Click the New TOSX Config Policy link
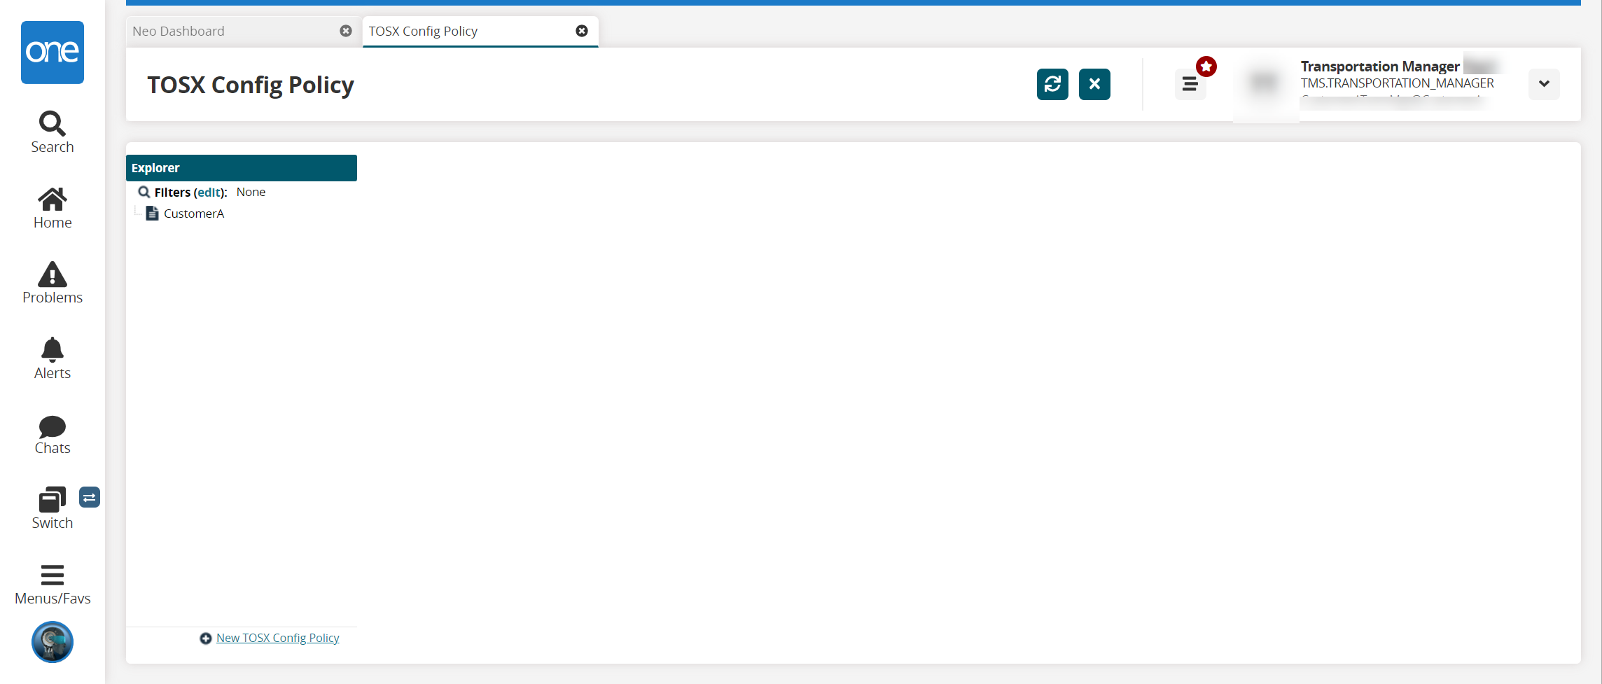The width and height of the screenshot is (1602, 684). coord(278,638)
